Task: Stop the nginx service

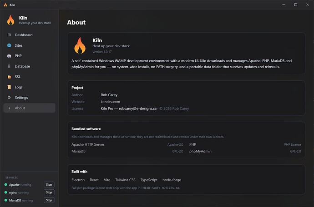Action: (x=49, y=192)
